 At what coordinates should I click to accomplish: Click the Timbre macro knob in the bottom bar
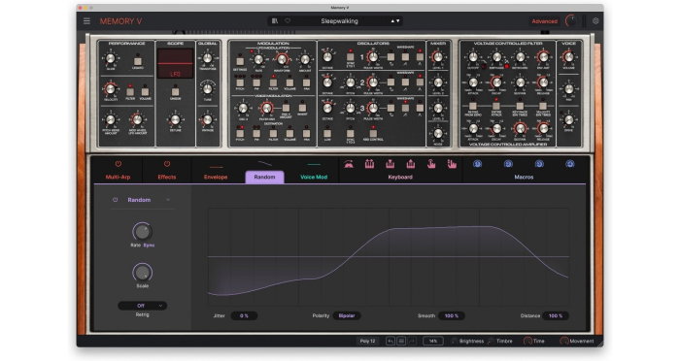click(491, 341)
